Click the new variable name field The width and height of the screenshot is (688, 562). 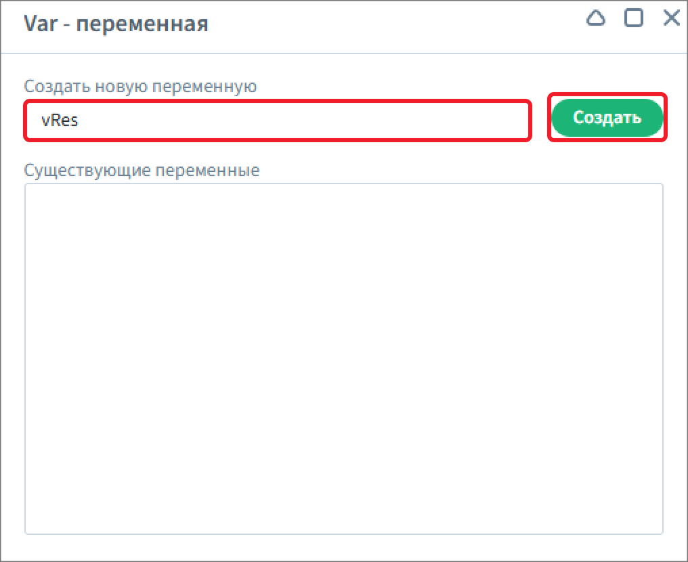tap(278, 121)
